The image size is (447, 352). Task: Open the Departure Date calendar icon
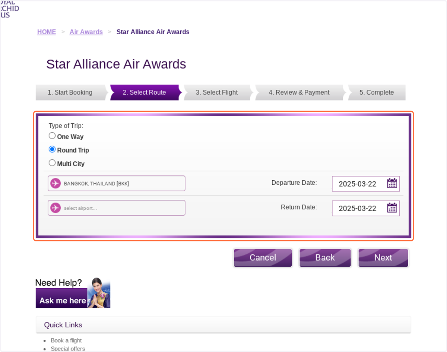pos(392,183)
